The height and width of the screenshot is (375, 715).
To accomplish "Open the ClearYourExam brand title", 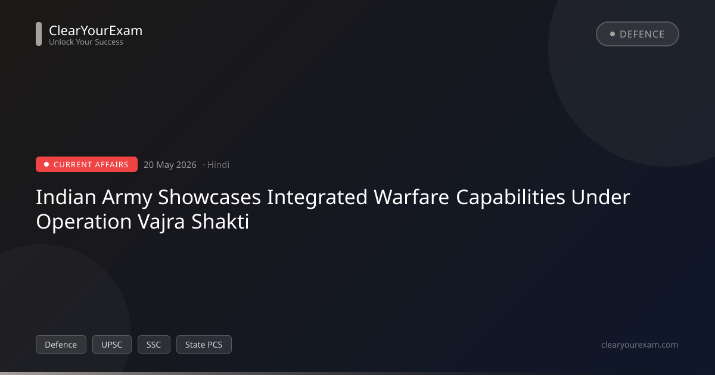I will [95, 30].
